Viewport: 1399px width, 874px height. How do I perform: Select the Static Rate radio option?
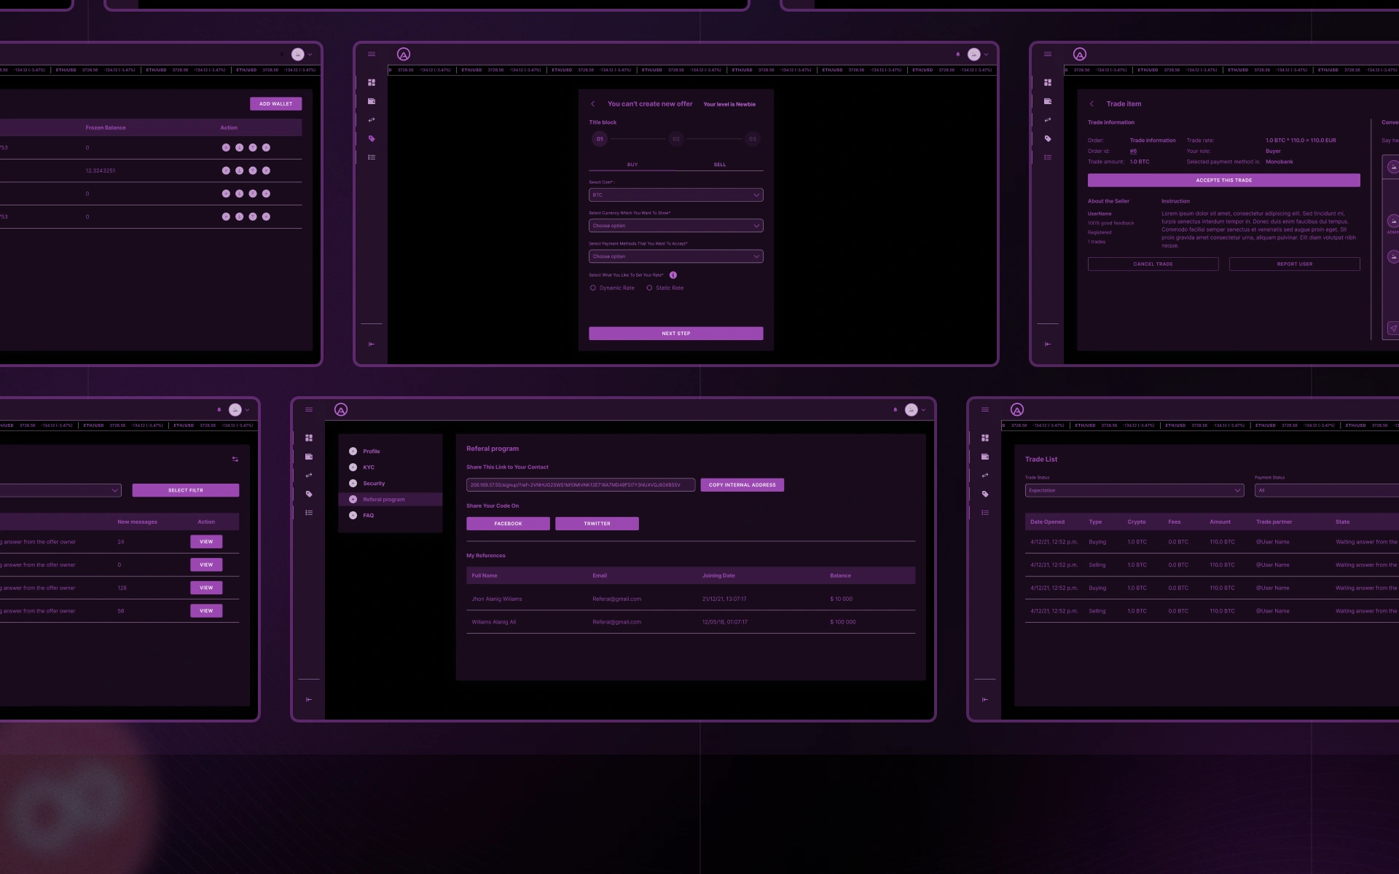(649, 288)
